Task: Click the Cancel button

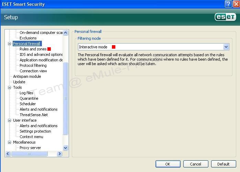Action: (x=196, y=164)
